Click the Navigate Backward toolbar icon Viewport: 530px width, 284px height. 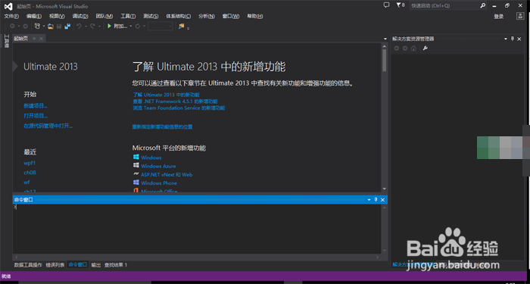click(x=12, y=26)
